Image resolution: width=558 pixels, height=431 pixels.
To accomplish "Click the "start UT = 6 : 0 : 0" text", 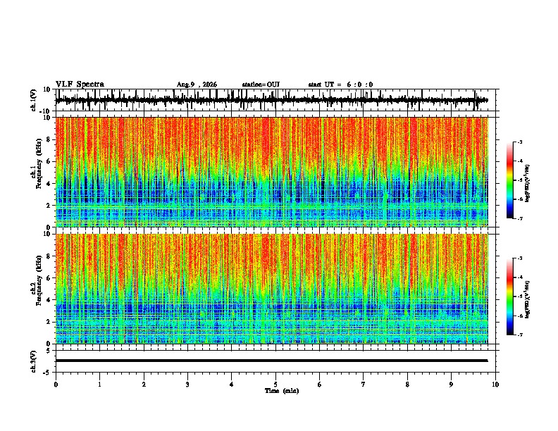I will coord(340,85).
